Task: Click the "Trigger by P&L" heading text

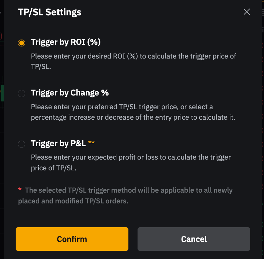Action: tap(58, 144)
